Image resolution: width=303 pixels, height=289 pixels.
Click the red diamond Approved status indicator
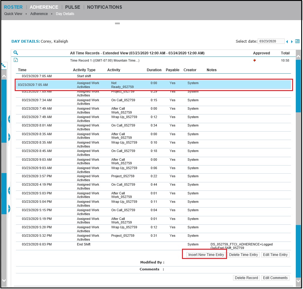254,60
